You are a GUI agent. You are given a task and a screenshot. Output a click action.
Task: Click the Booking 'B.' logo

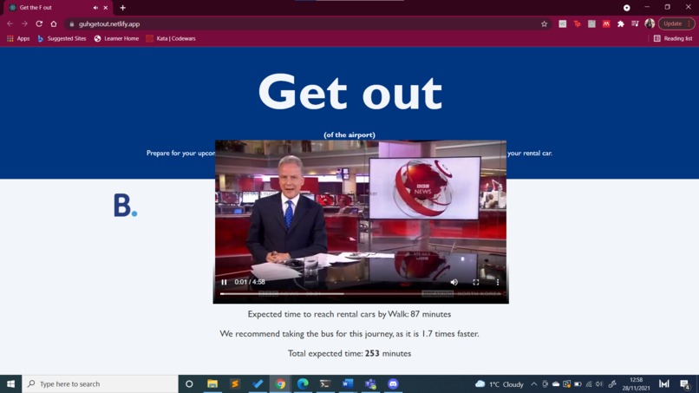click(125, 206)
